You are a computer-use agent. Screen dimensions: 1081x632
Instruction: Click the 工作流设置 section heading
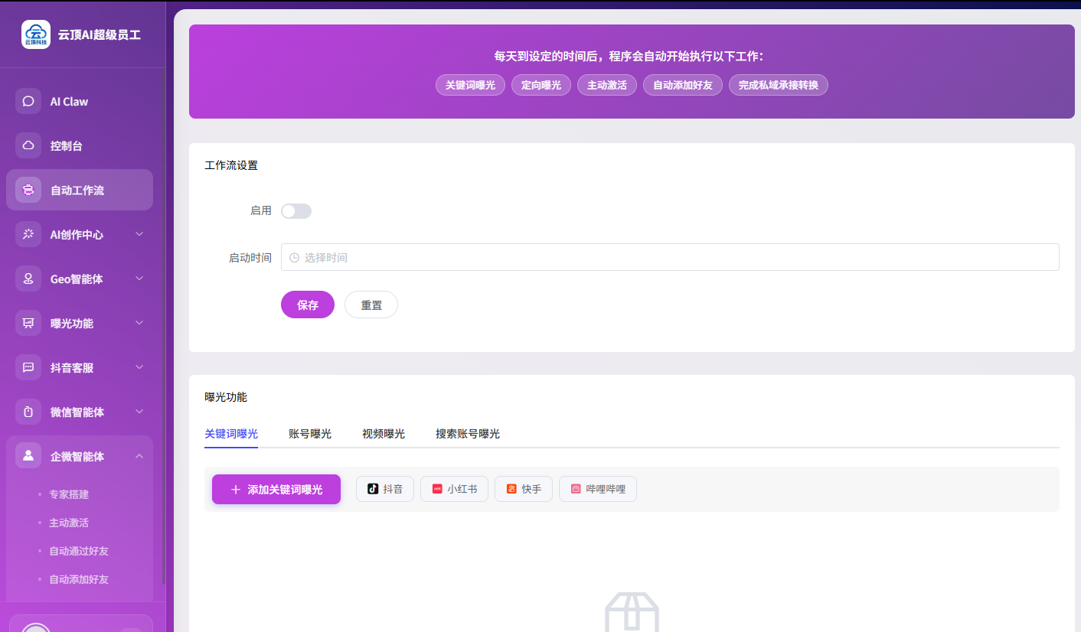point(231,165)
